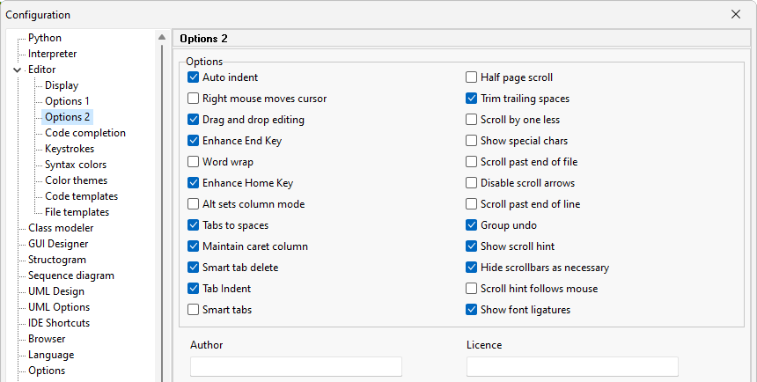Uncheck Group undo option

(471, 225)
